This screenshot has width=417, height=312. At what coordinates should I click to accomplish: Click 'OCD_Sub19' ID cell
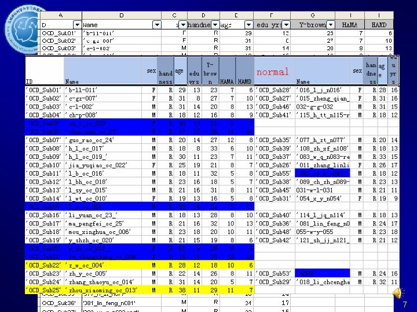(45, 240)
